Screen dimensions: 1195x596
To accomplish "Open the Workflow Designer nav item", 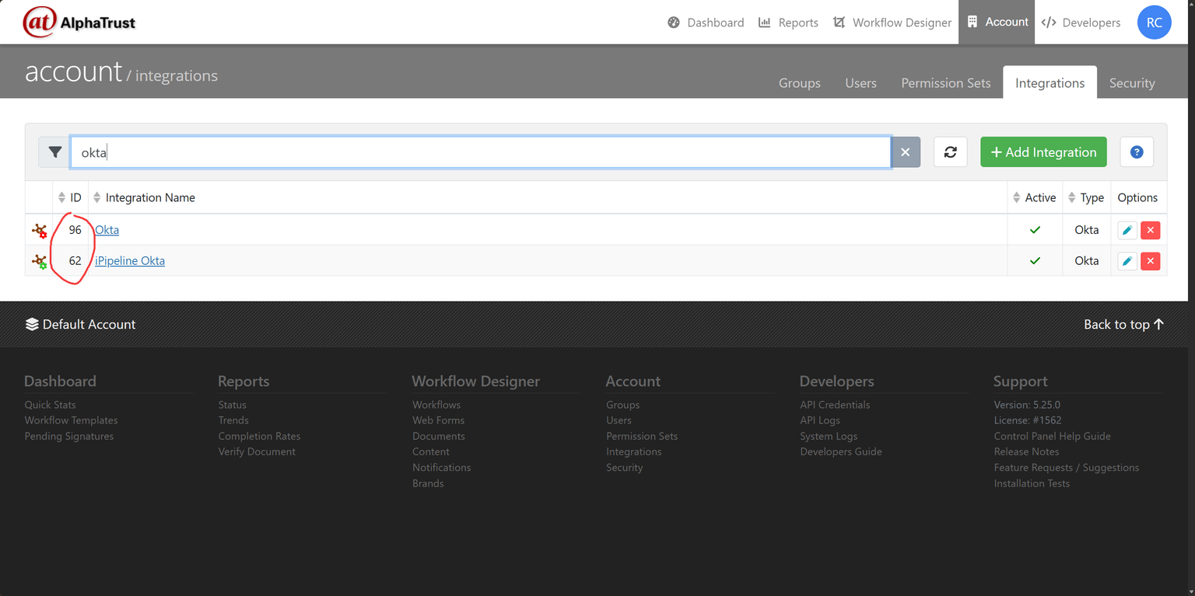I will click(x=892, y=23).
